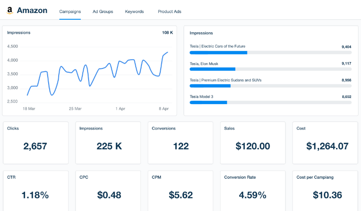Select the Keywords tab

(x=134, y=12)
